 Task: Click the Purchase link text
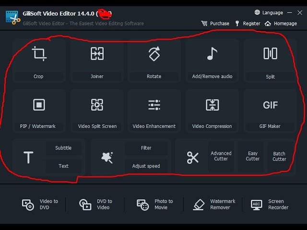tap(220, 23)
